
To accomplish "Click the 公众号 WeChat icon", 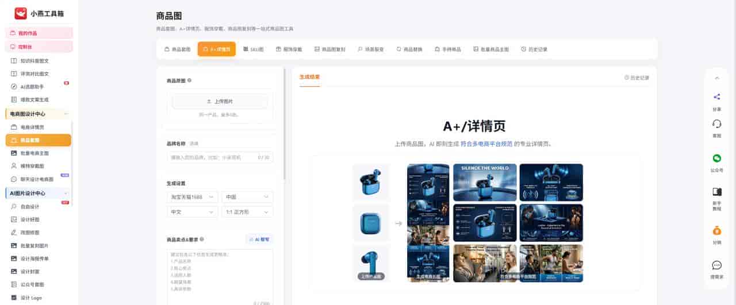I will (716, 158).
